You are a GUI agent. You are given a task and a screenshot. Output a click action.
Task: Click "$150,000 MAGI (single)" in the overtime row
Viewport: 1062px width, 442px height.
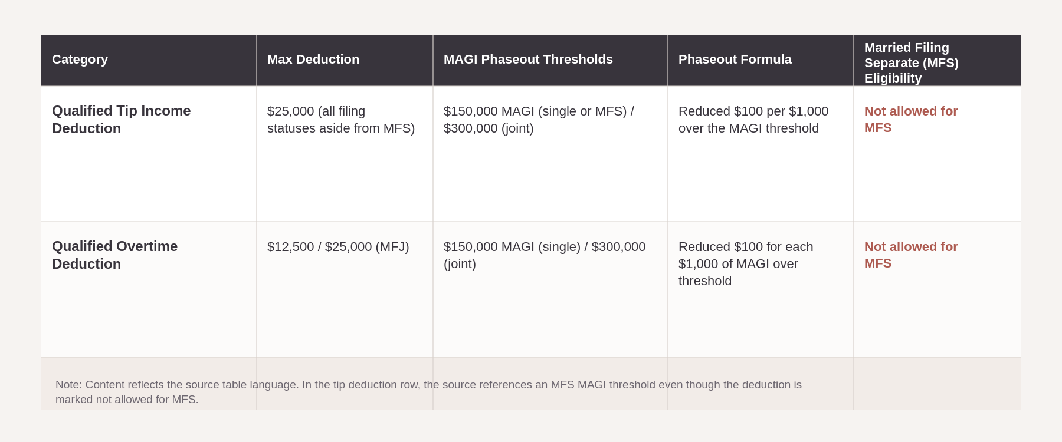point(512,247)
